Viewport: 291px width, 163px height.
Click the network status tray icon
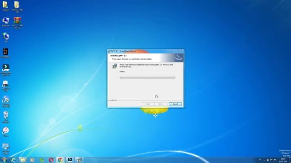pyautogui.click(x=275, y=160)
